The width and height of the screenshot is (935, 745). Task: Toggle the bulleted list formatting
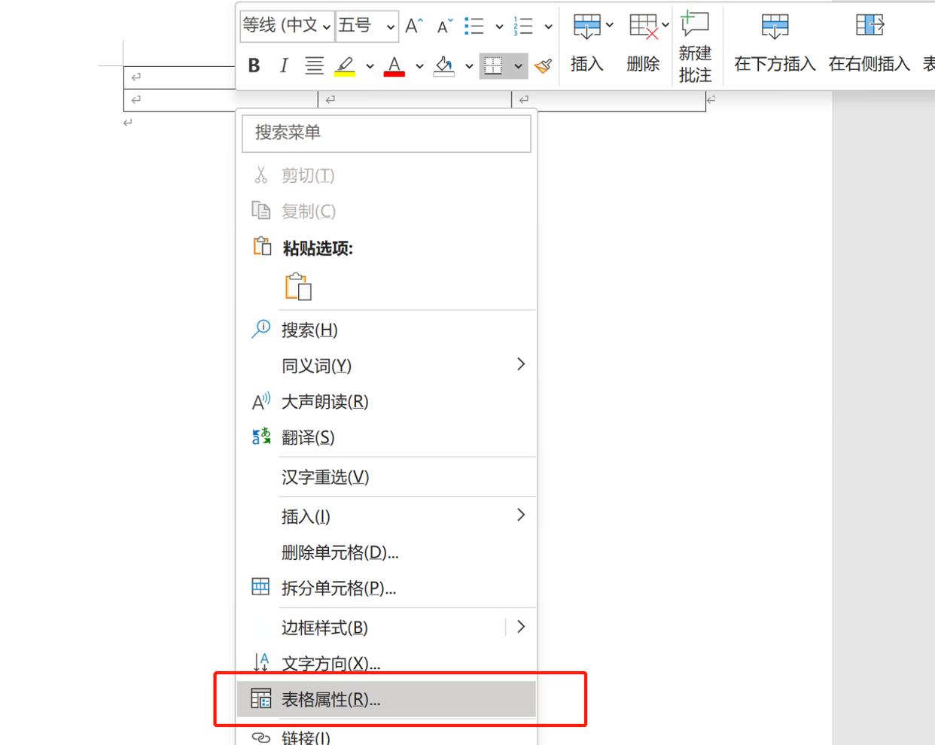475,25
